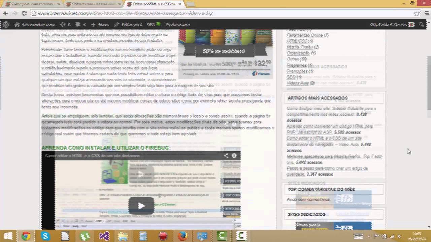Image resolution: width=431 pixels, height=242 pixels.
Task: Open the Performance admin bar menu
Action: point(178,25)
